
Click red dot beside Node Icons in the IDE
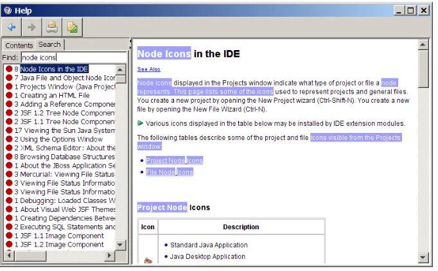coord(9,69)
